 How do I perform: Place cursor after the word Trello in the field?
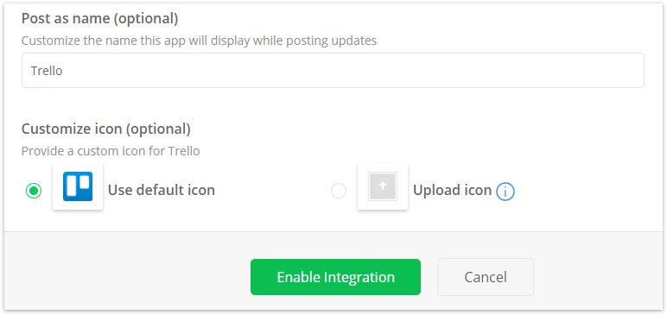point(63,71)
